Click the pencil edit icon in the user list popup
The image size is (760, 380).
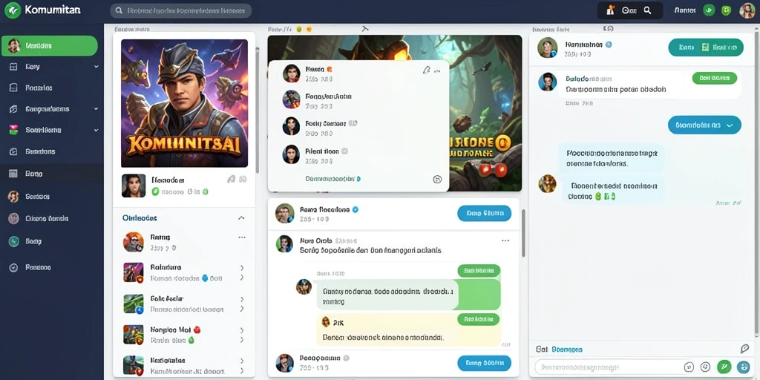tap(427, 70)
